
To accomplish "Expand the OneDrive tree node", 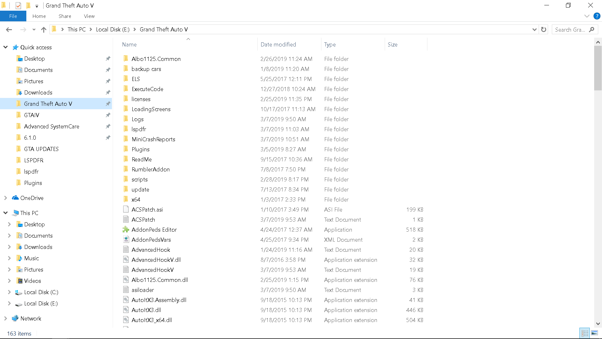I will click(6, 198).
